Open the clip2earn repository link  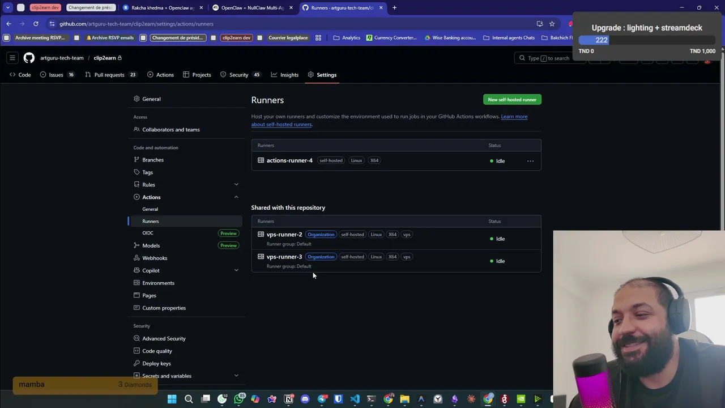(x=105, y=58)
